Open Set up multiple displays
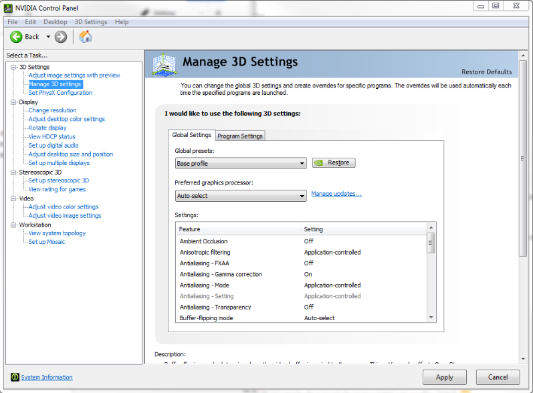 pos(59,163)
